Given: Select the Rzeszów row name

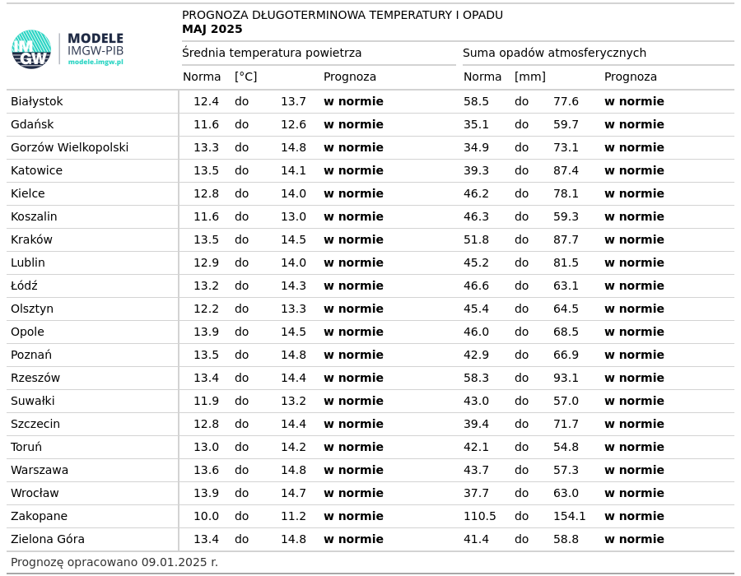Looking at the screenshot, I should pos(35,379).
